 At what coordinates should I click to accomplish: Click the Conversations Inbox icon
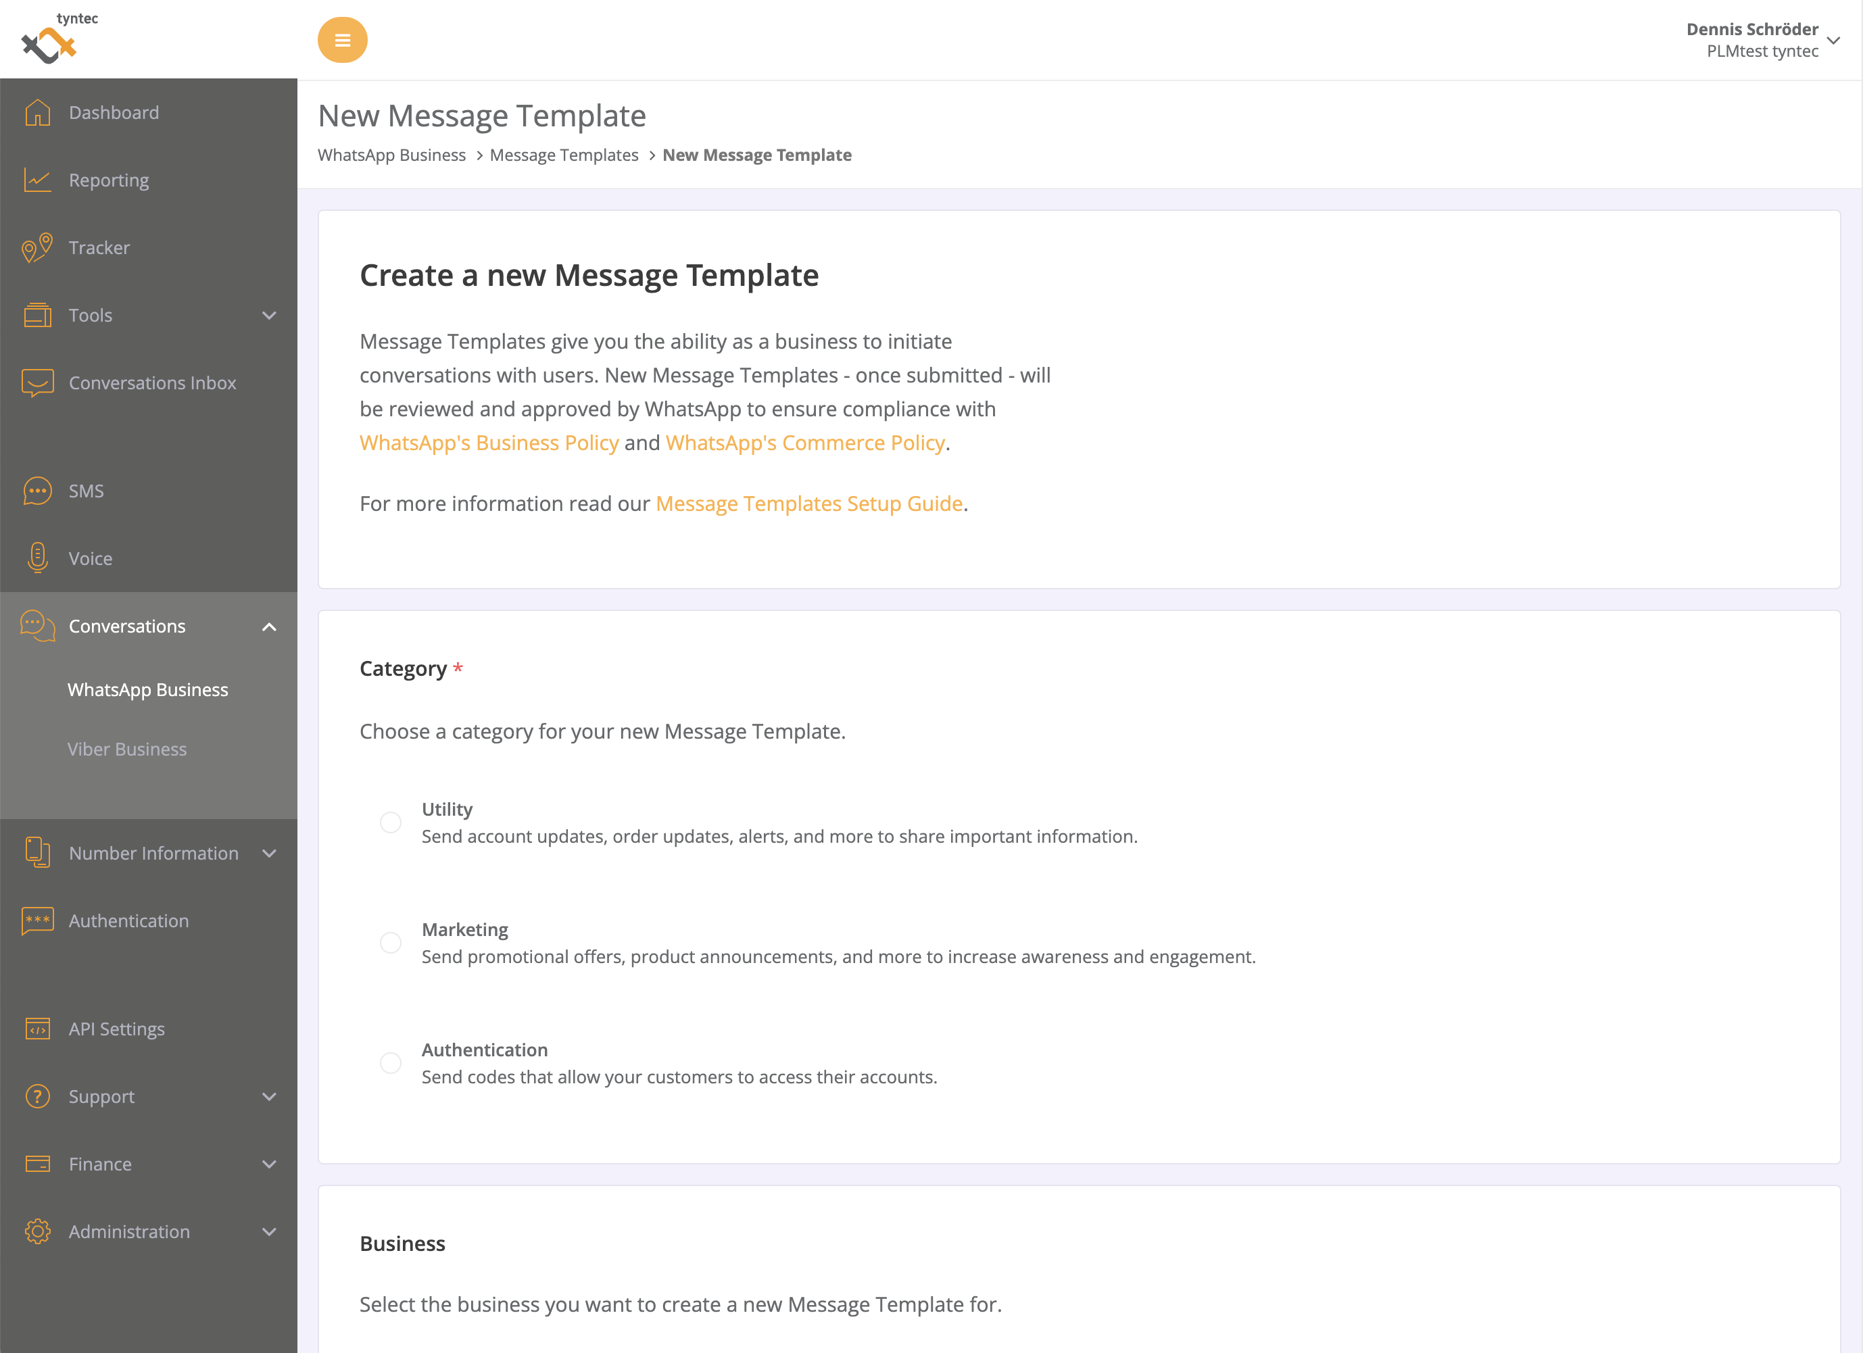(x=34, y=383)
